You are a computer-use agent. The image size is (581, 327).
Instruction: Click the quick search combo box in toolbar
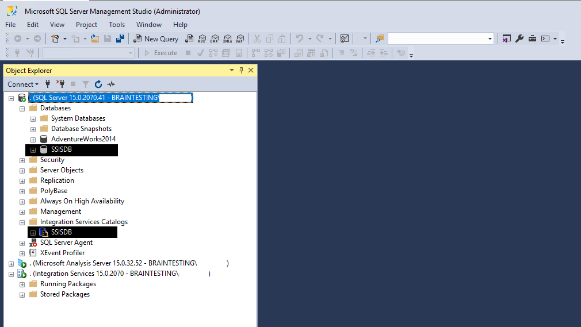pyautogui.click(x=441, y=39)
